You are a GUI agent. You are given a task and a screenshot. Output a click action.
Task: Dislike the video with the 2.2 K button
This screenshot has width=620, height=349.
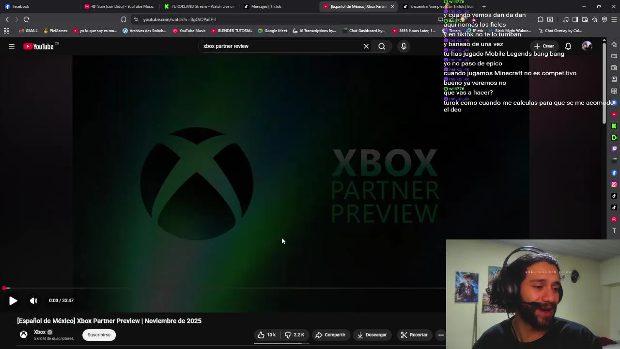tap(294, 335)
